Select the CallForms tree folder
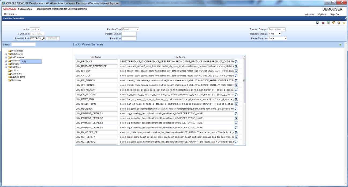This screenshot has height=187, width=348. 14,74
